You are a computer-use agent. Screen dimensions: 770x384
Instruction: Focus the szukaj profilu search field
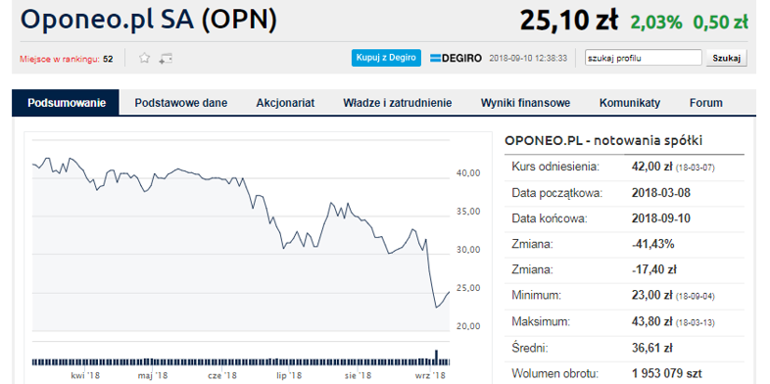click(x=644, y=58)
